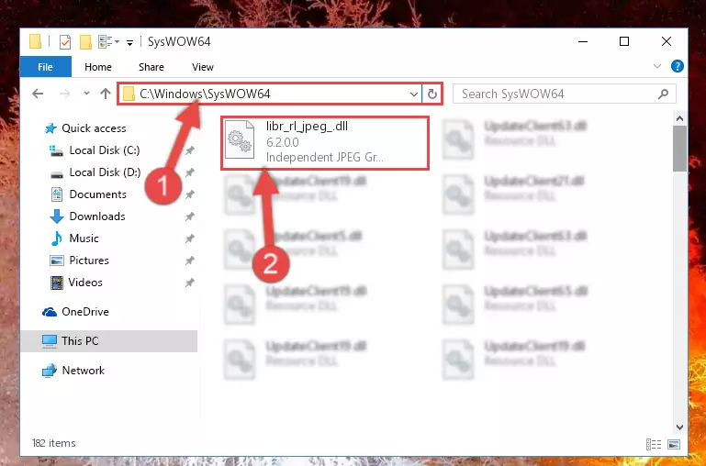Open the View ribbon tab
706x466 pixels.
203,67
